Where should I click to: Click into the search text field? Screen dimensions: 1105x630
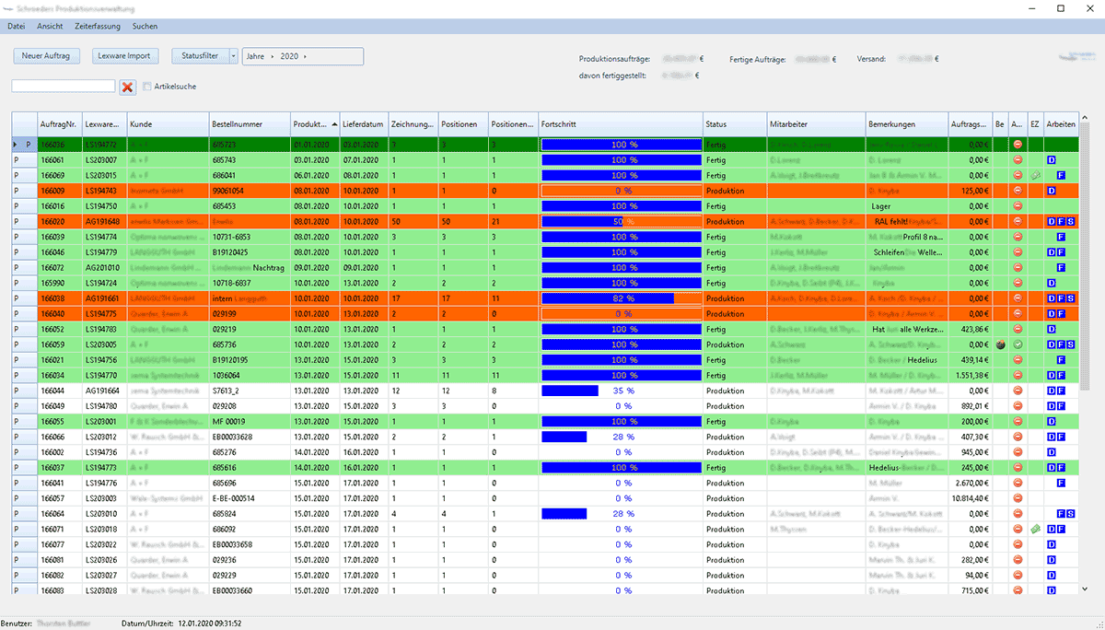[x=64, y=86]
